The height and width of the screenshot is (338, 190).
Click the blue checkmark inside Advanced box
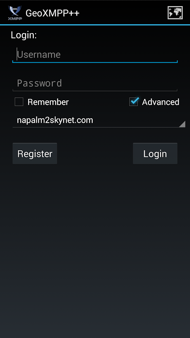[x=135, y=101]
